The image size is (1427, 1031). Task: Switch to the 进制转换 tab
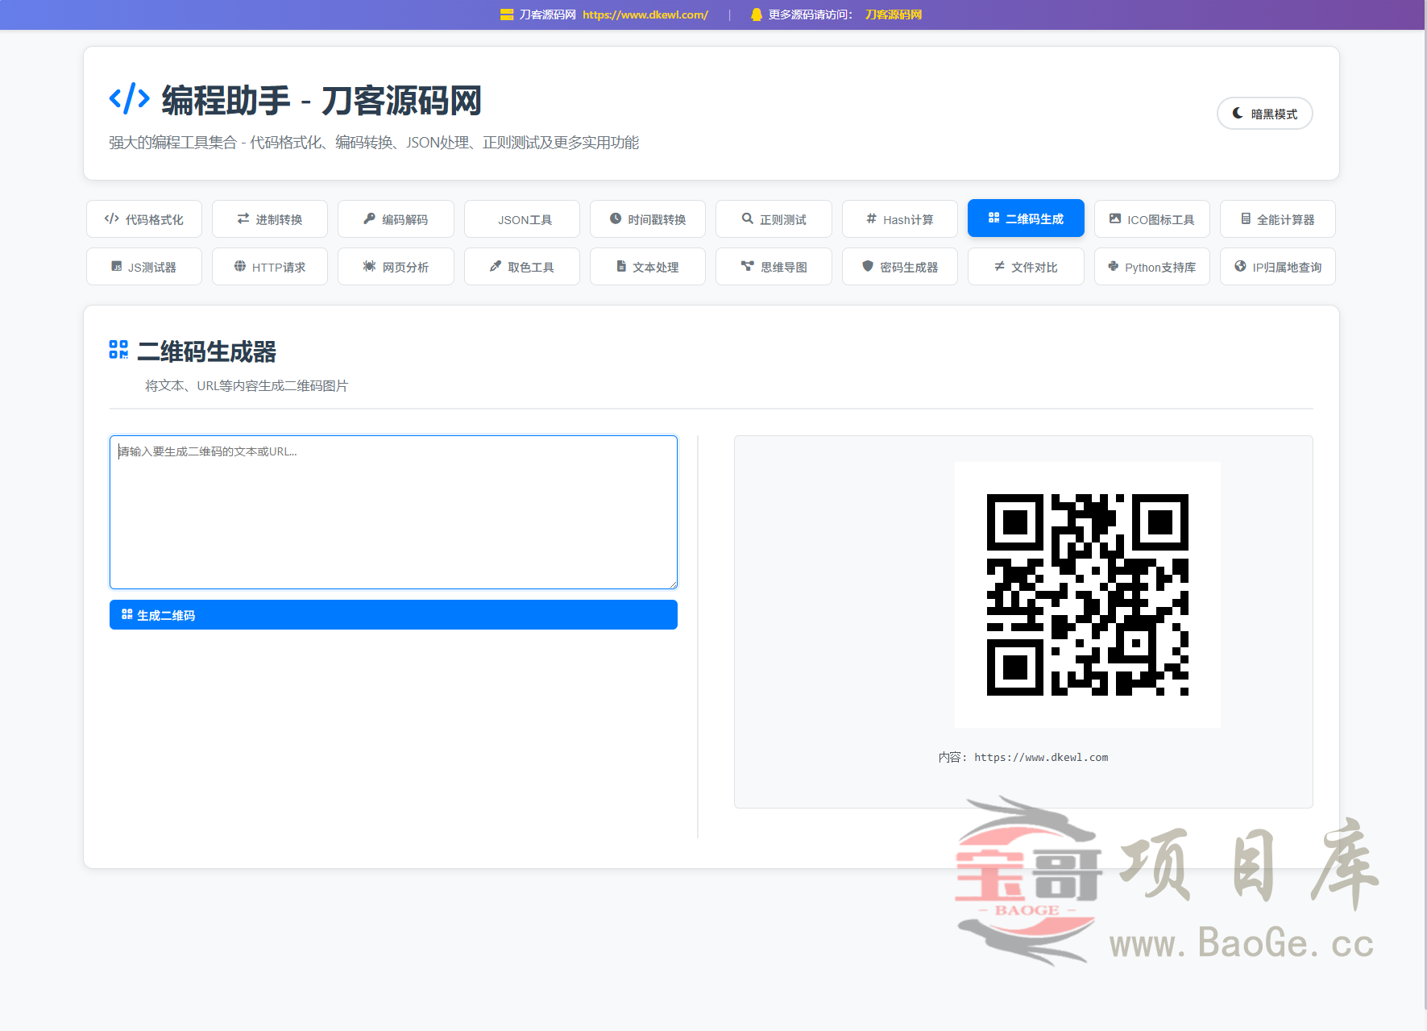point(270,219)
